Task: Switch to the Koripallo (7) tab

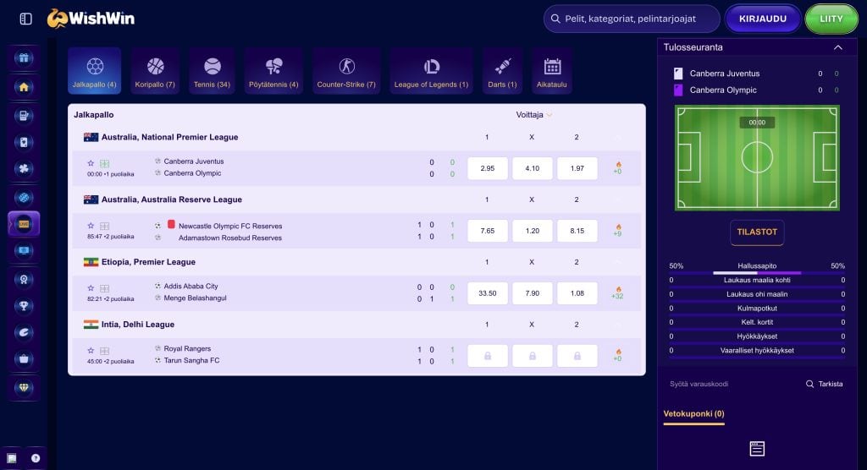Action: (156, 71)
